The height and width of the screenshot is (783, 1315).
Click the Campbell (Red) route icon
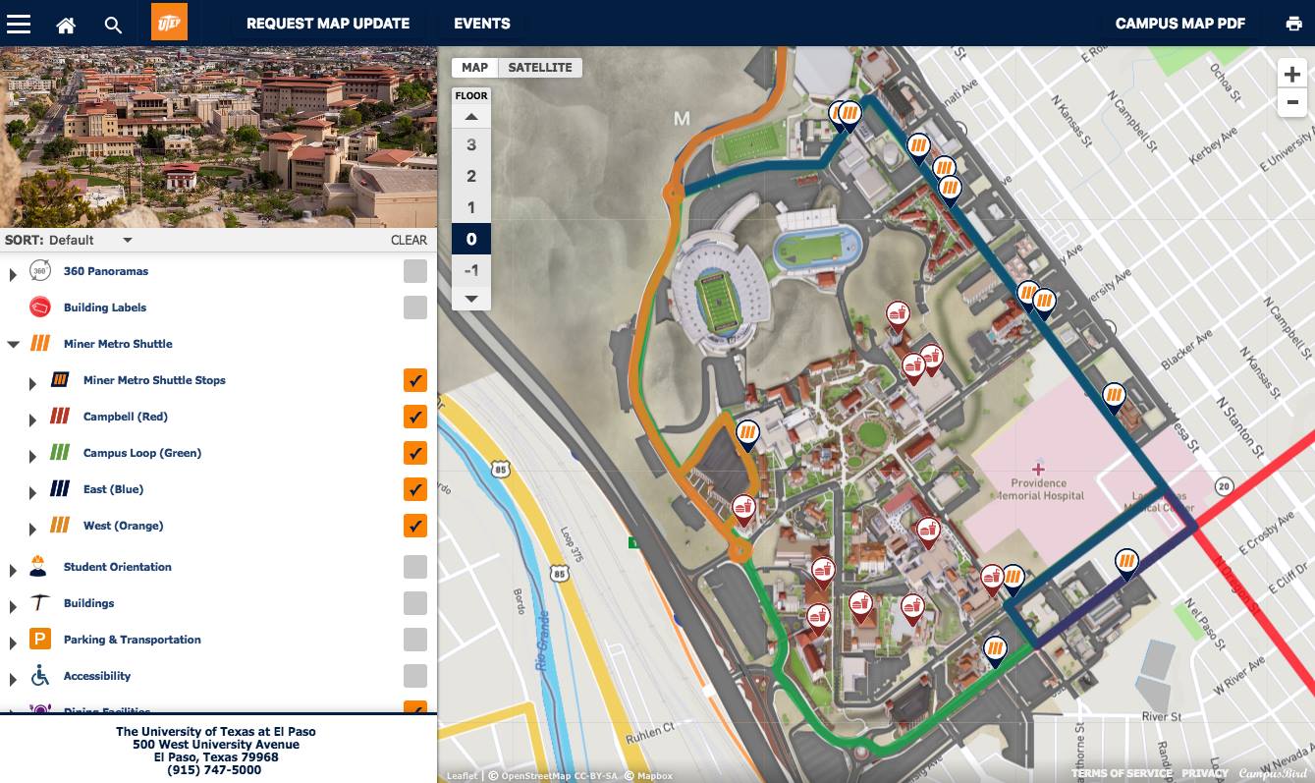pyautogui.click(x=60, y=417)
